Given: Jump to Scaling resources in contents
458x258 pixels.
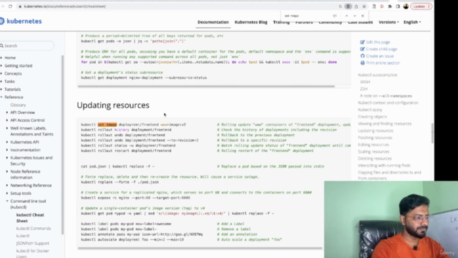Looking at the screenshot, I should [x=374, y=151].
